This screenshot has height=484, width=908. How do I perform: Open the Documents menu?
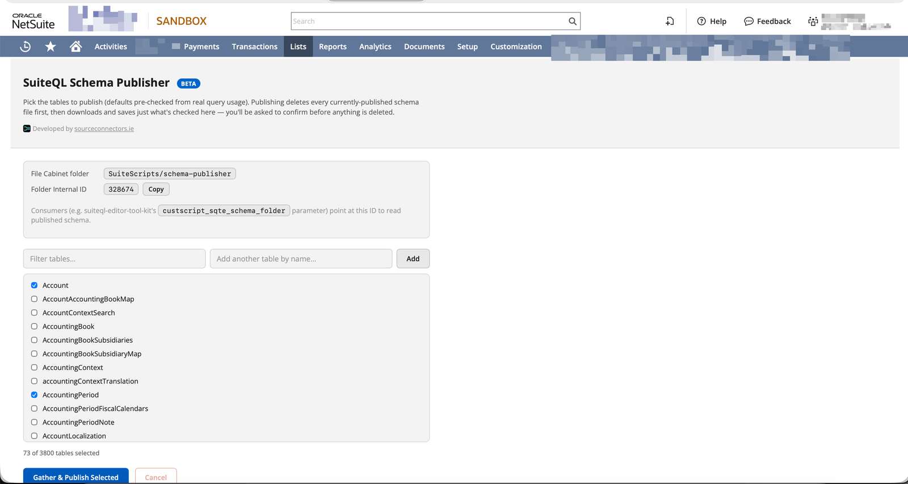[424, 47]
